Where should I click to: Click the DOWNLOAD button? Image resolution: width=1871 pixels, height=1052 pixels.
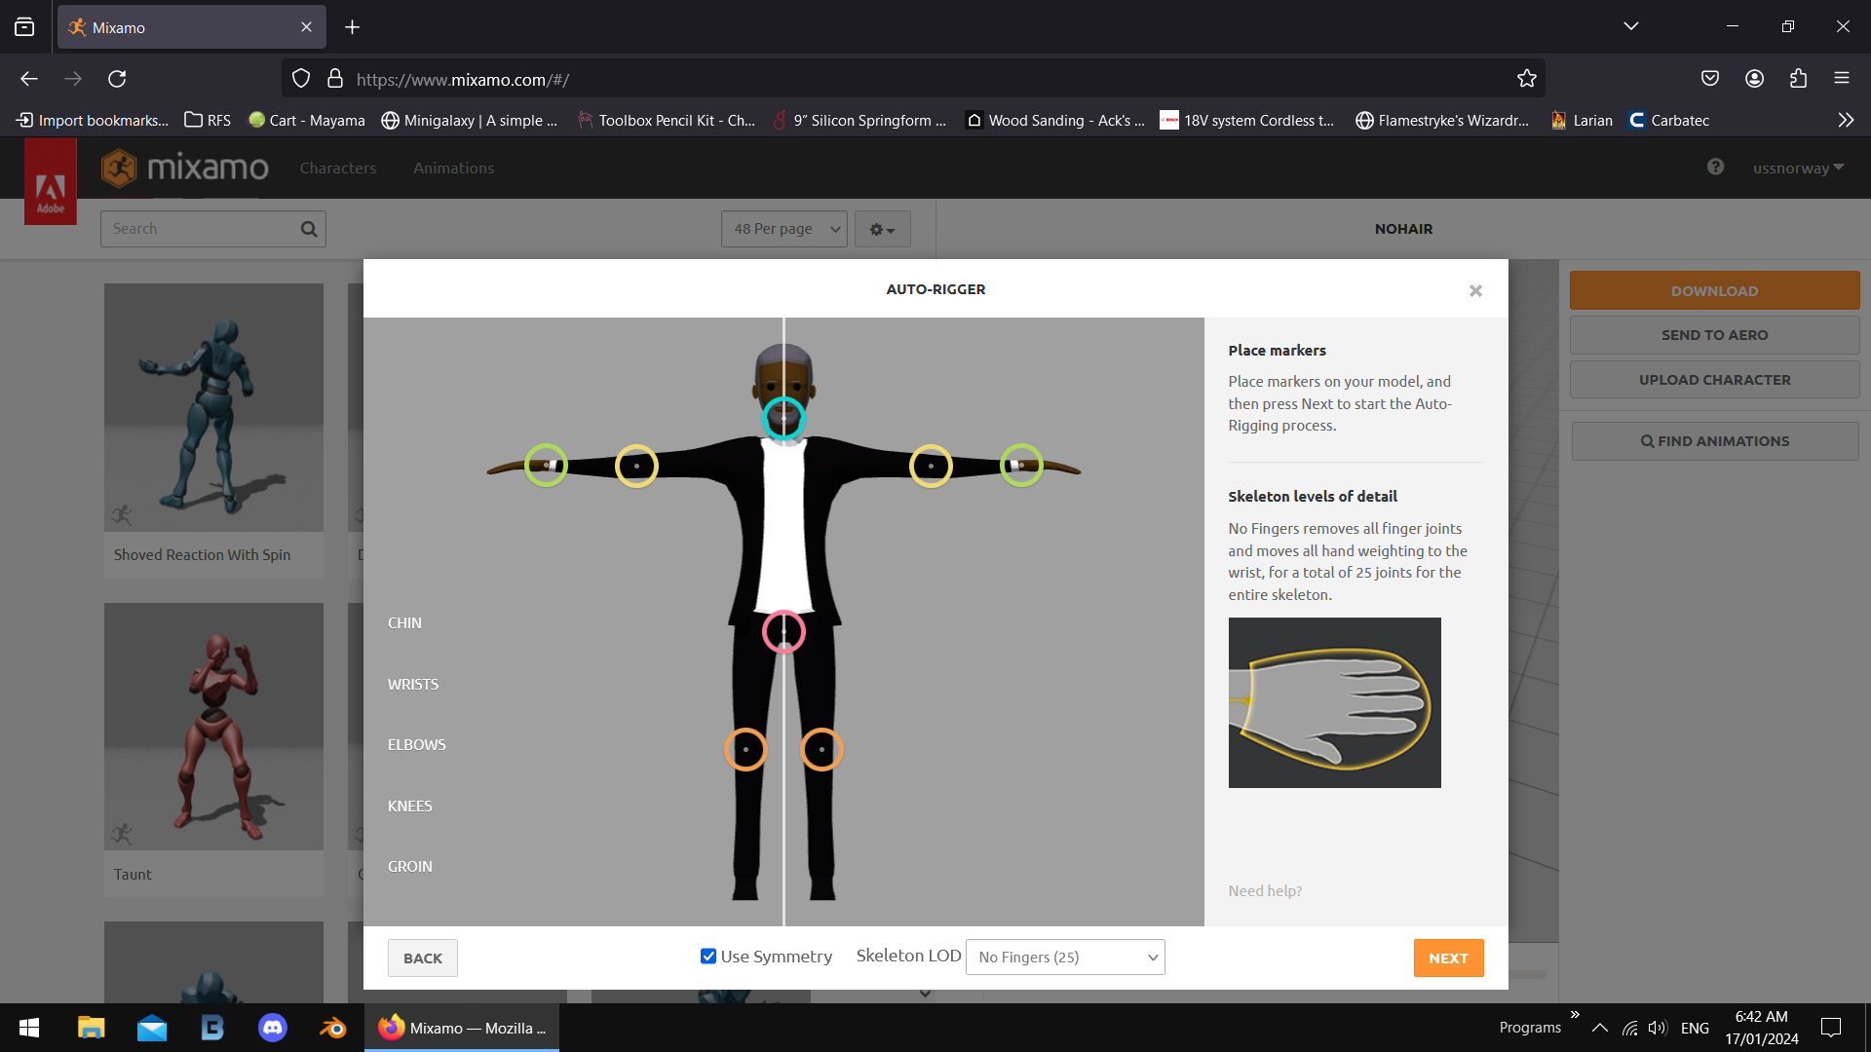1713,289
